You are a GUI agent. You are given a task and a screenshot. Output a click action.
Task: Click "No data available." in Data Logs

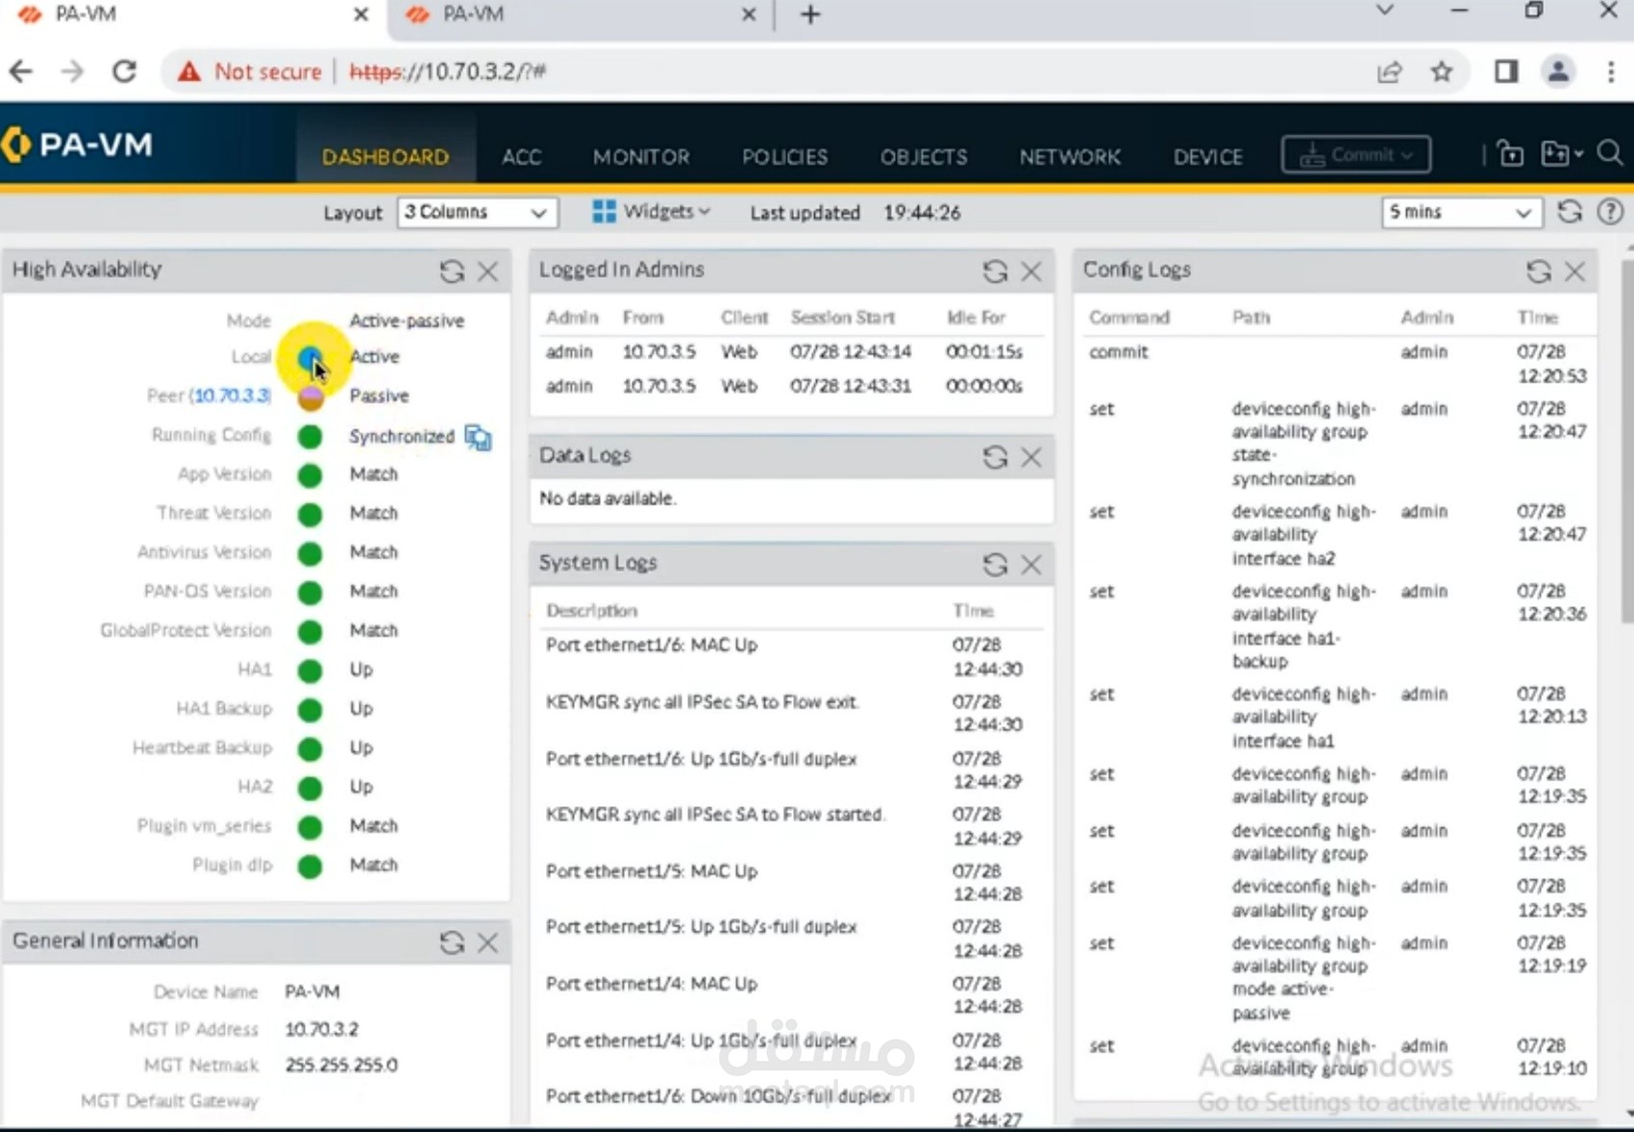[x=607, y=499]
